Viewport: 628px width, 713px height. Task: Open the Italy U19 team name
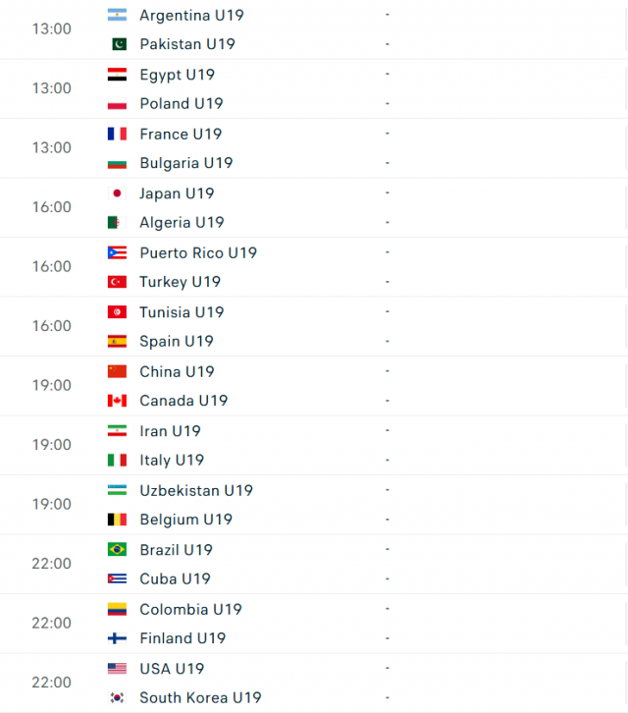point(172,461)
